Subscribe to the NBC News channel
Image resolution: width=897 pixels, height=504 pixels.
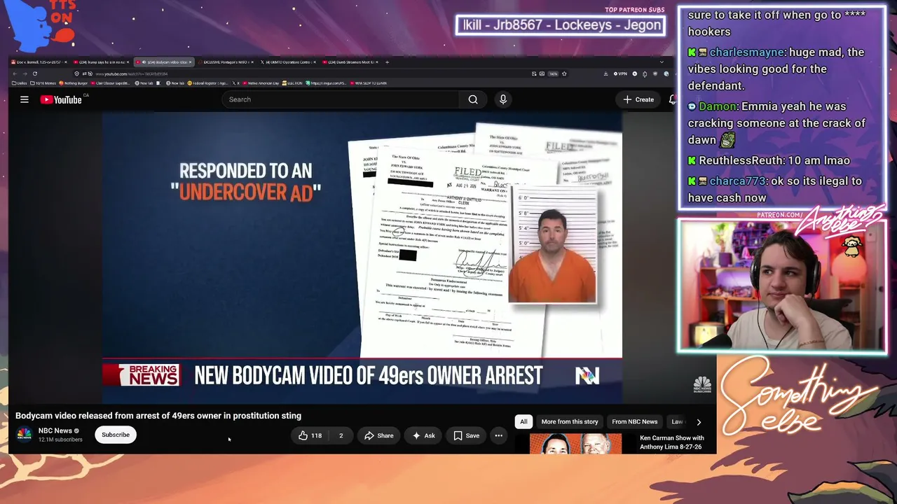point(116,435)
